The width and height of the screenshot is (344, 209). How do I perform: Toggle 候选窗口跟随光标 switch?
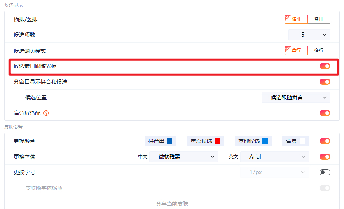(x=325, y=66)
